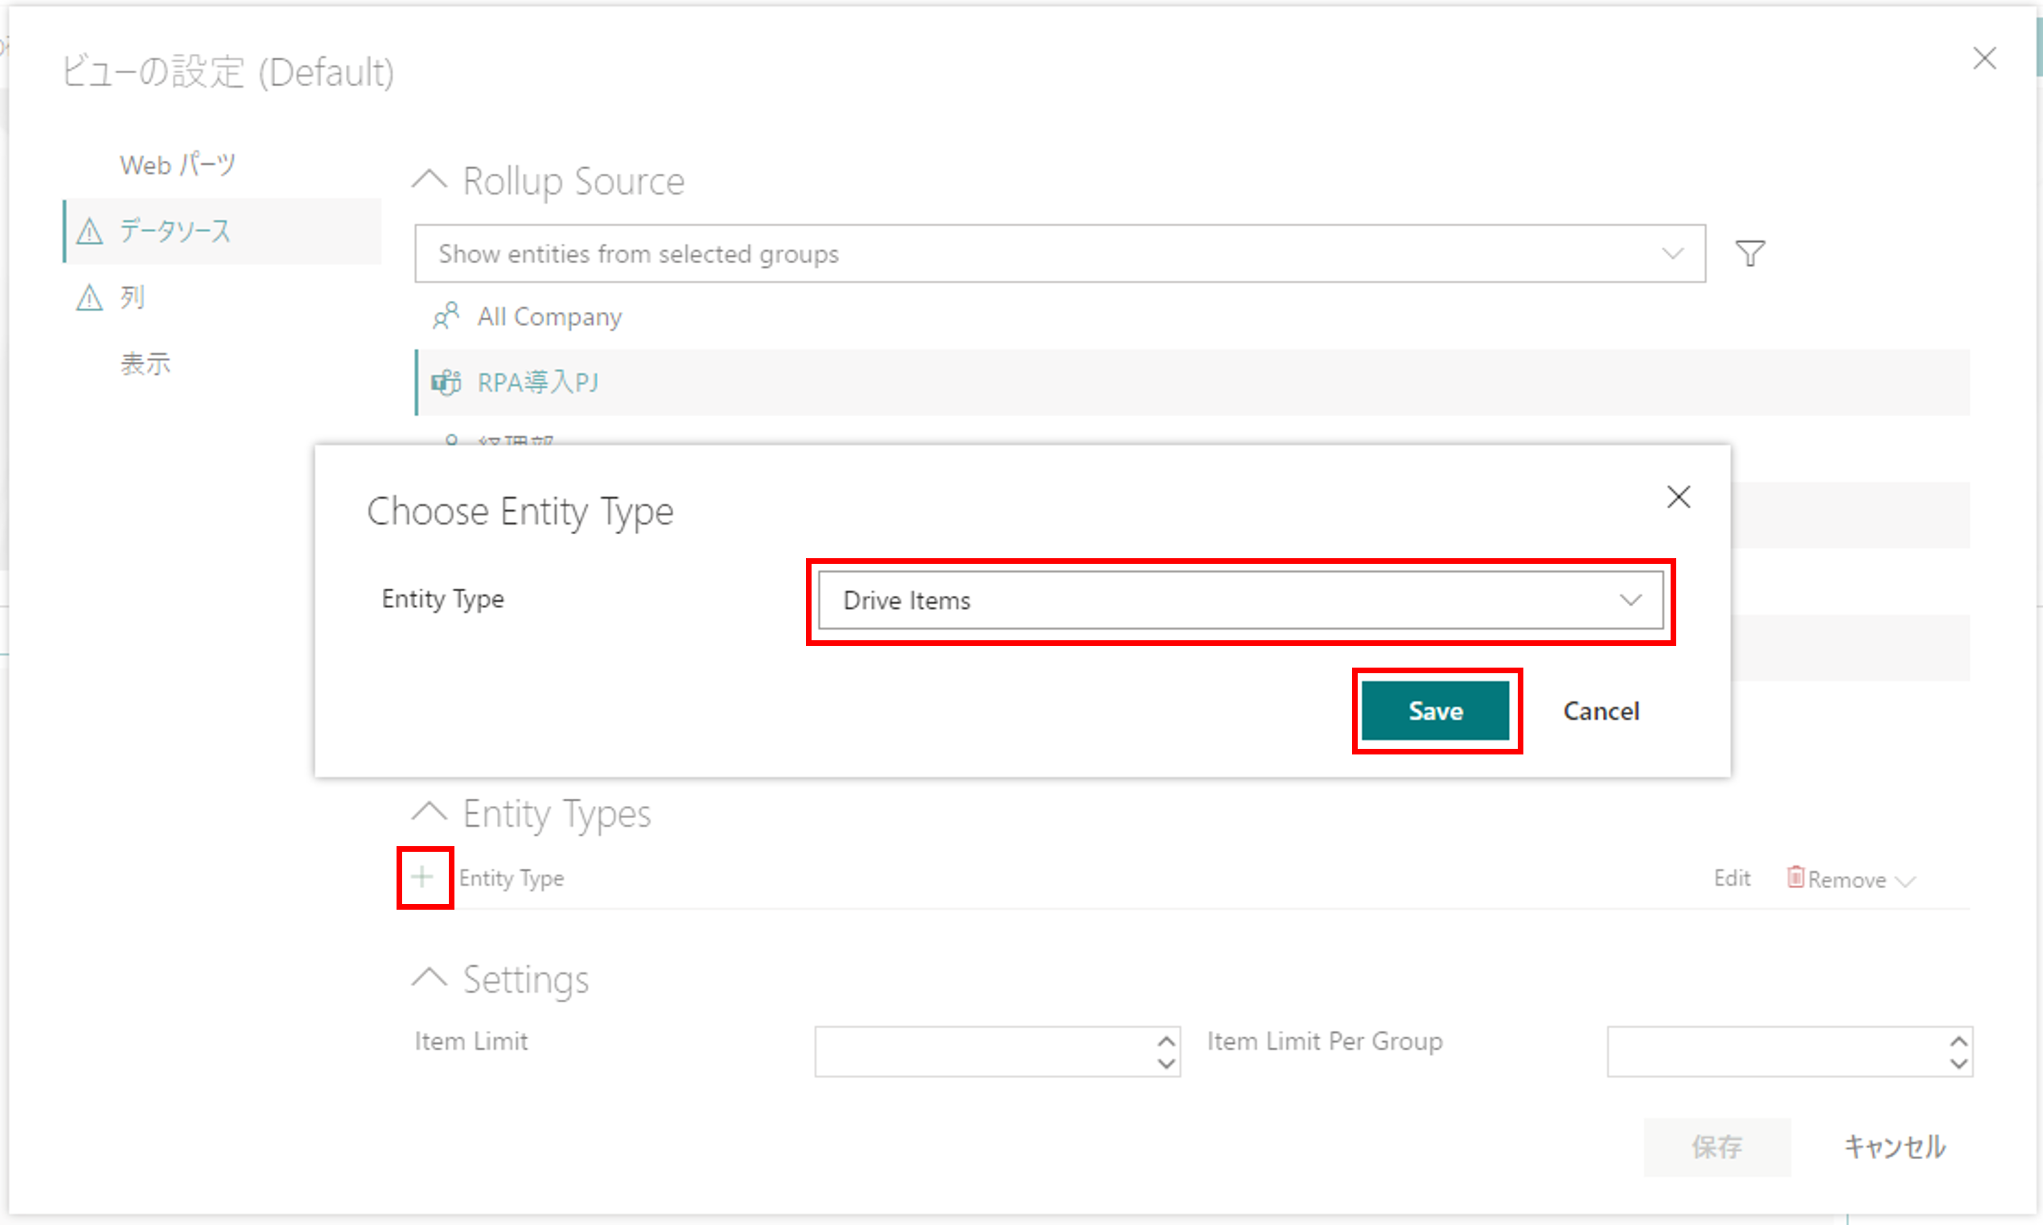Click the Remove trash icon
The height and width of the screenshot is (1225, 2043).
click(x=1794, y=877)
